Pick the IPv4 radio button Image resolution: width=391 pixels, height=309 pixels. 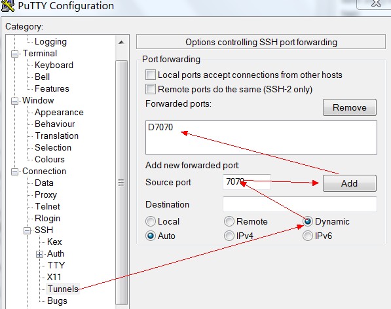(x=229, y=236)
